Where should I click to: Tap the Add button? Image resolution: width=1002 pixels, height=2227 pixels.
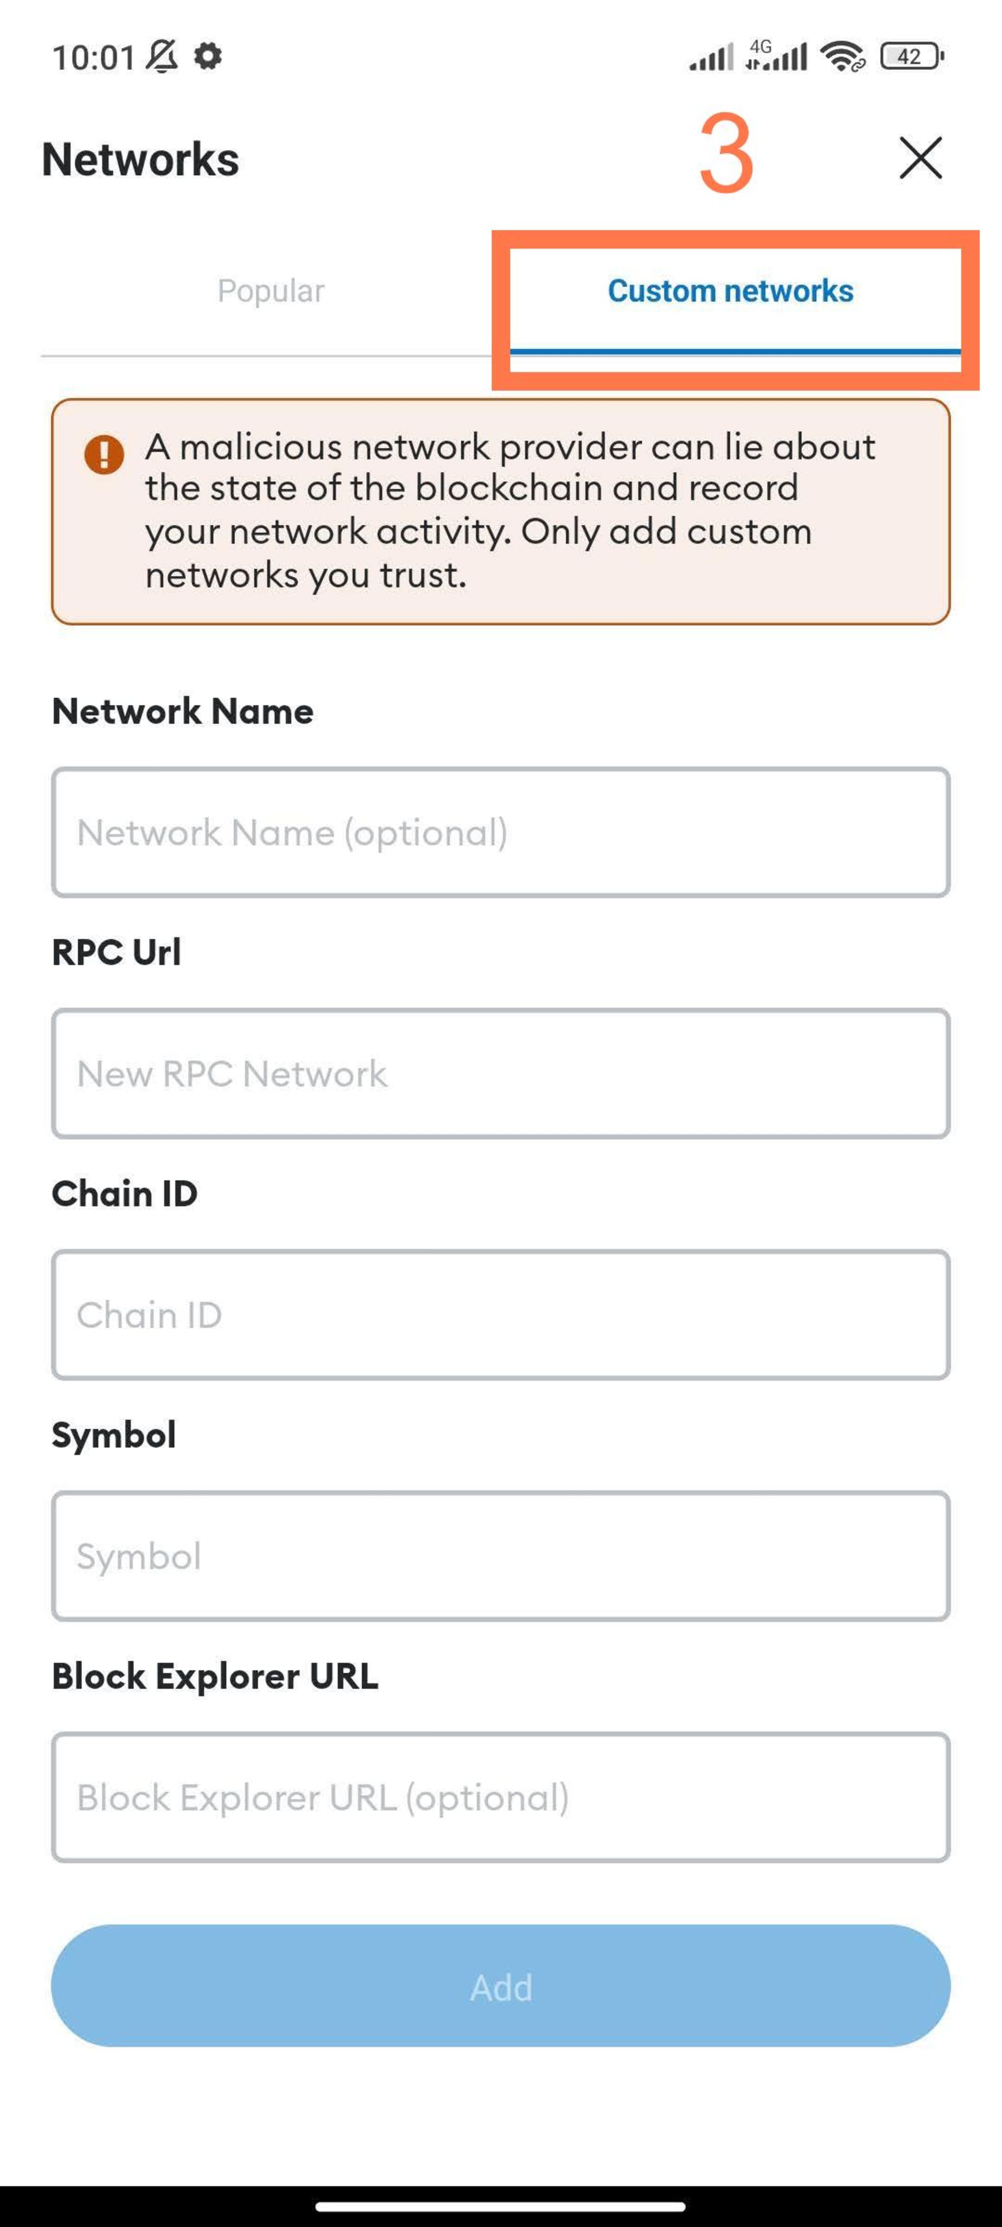click(x=500, y=1987)
